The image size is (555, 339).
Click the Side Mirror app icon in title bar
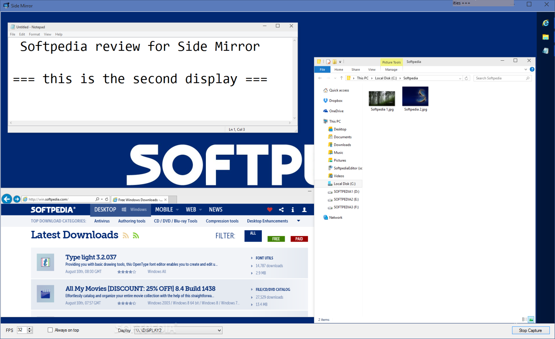(6, 6)
